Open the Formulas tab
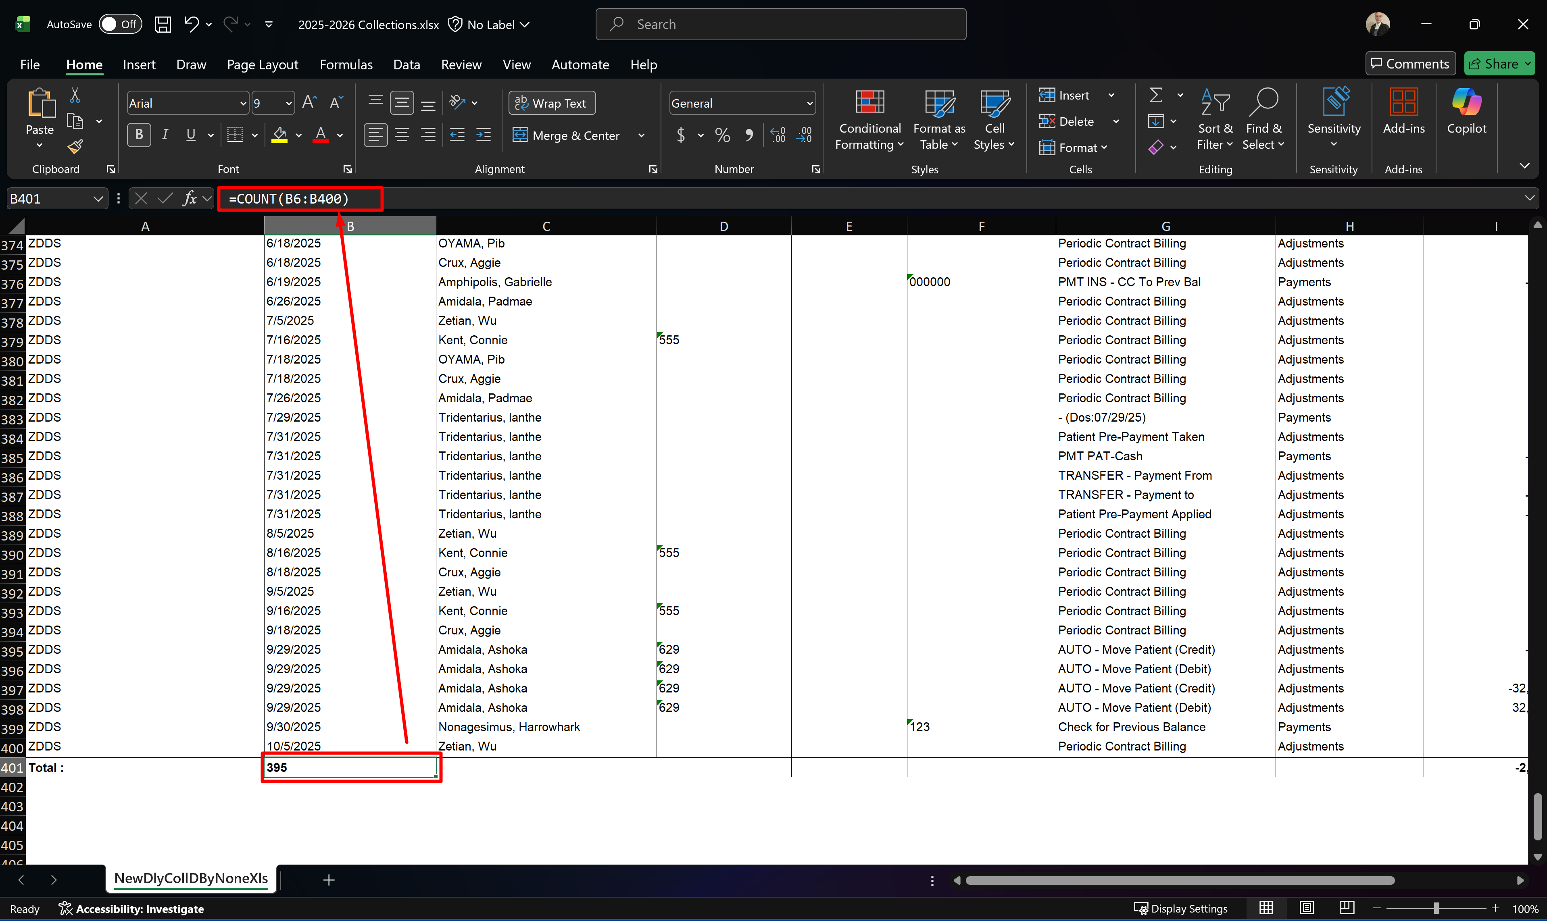Image resolution: width=1547 pixels, height=921 pixels. click(x=346, y=64)
